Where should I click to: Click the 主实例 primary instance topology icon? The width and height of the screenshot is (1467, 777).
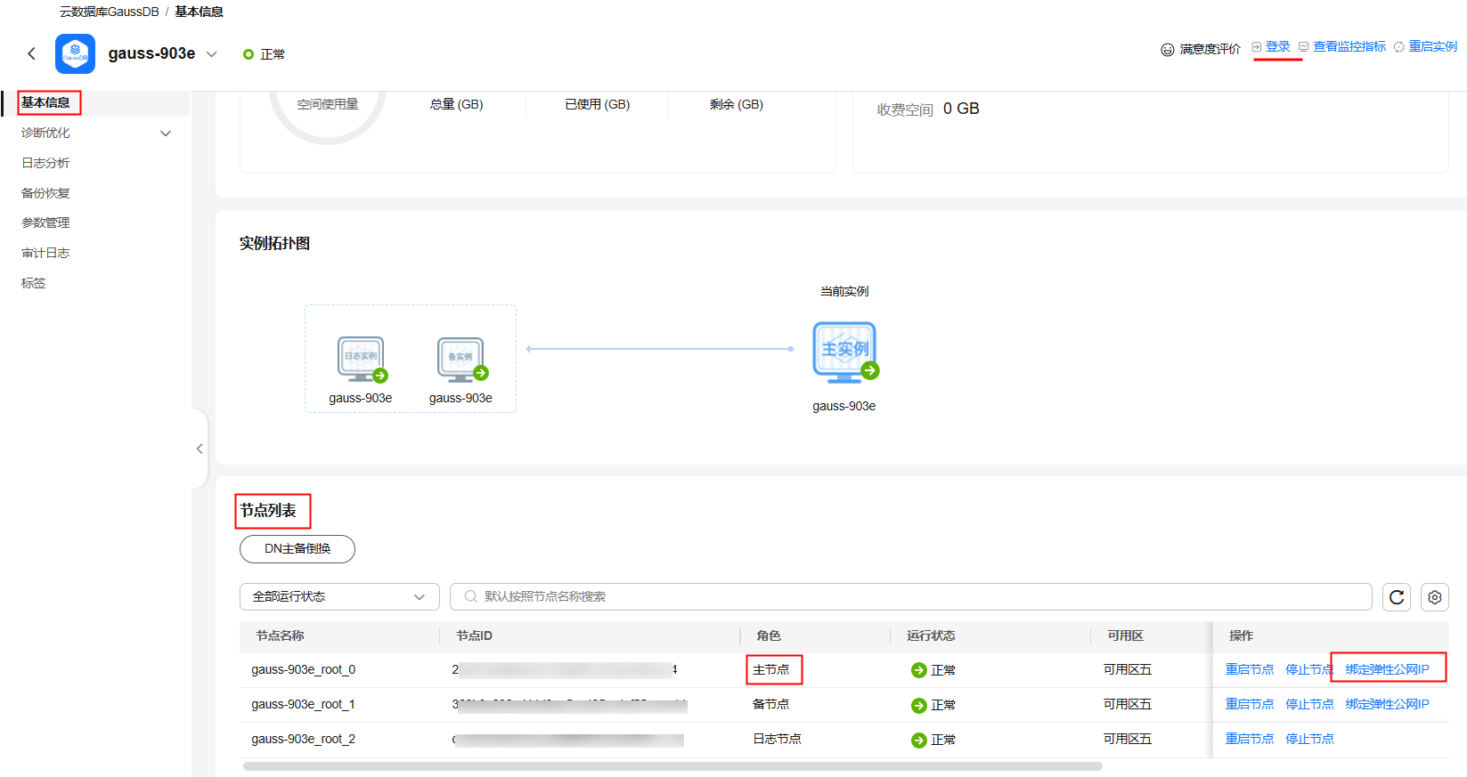[x=845, y=352]
